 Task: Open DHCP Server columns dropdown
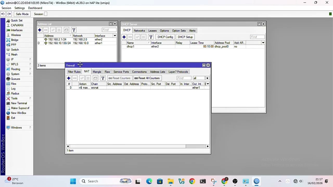tap(263, 43)
